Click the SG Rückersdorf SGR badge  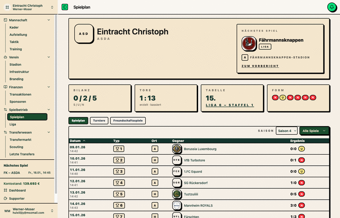tap(177, 183)
